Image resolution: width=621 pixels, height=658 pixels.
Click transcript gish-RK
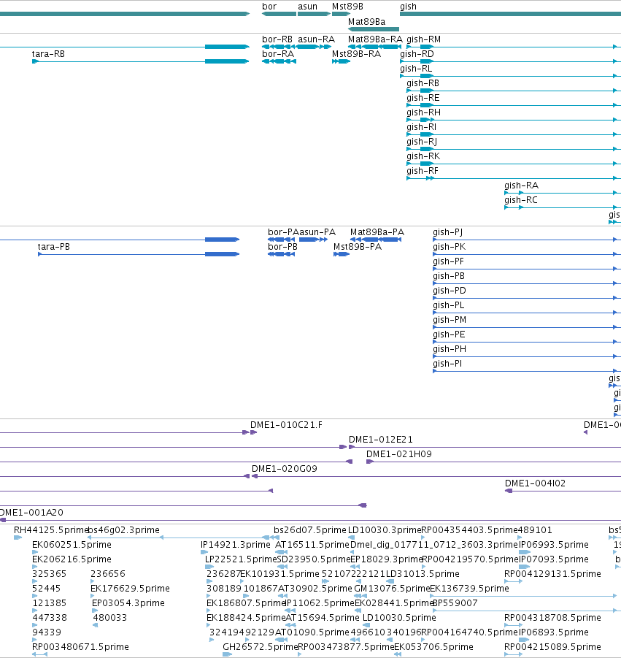point(423,156)
